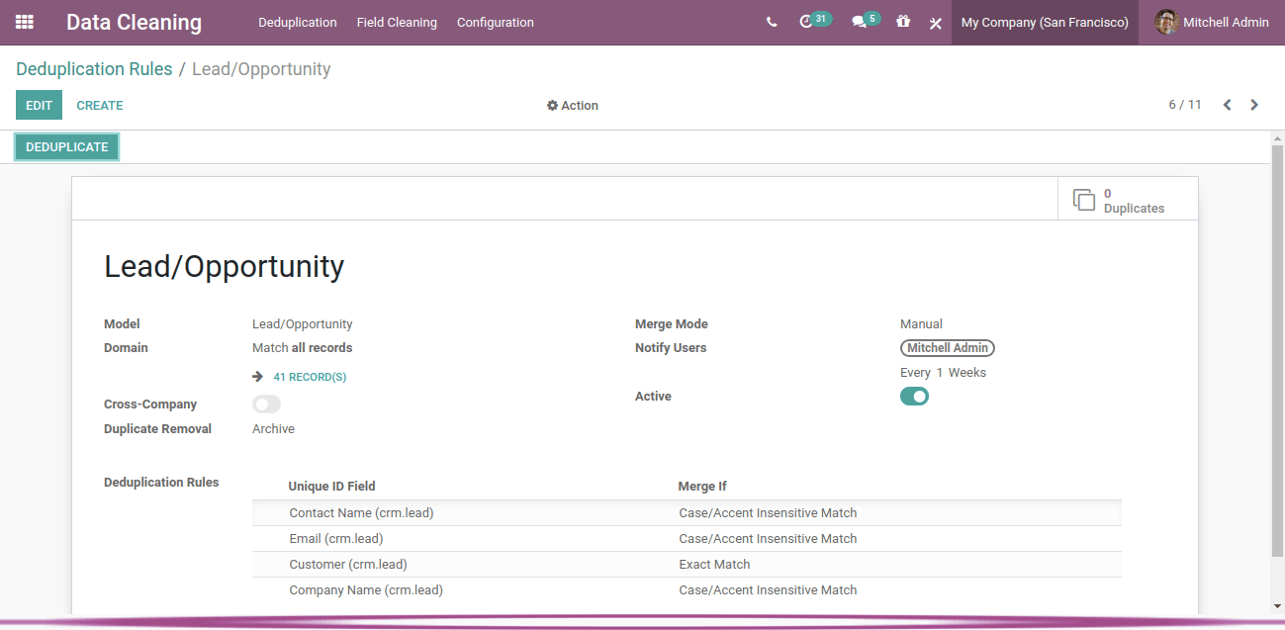Click the 6 / 11 pager counter

point(1185,105)
